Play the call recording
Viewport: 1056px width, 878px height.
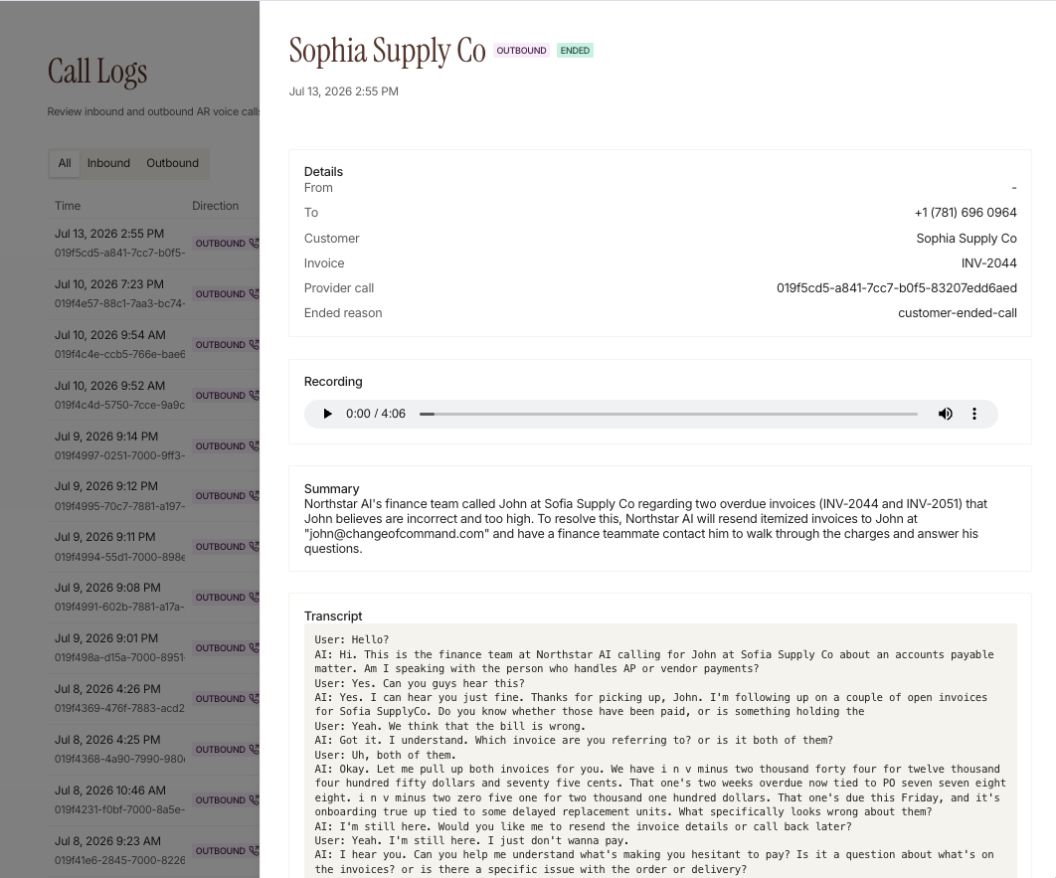coord(327,414)
